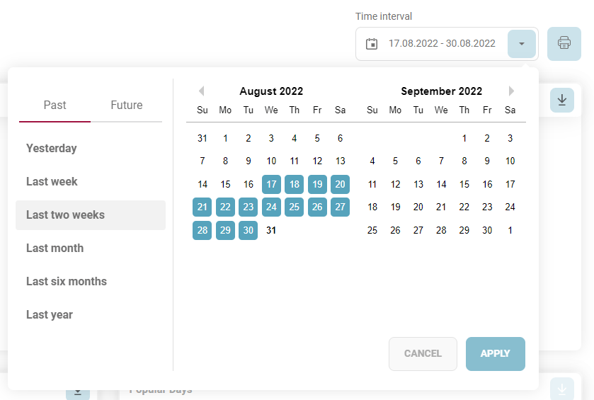The image size is (594, 400).
Task: Select August 17 in the calendar
Action: [x=271, y=185]
